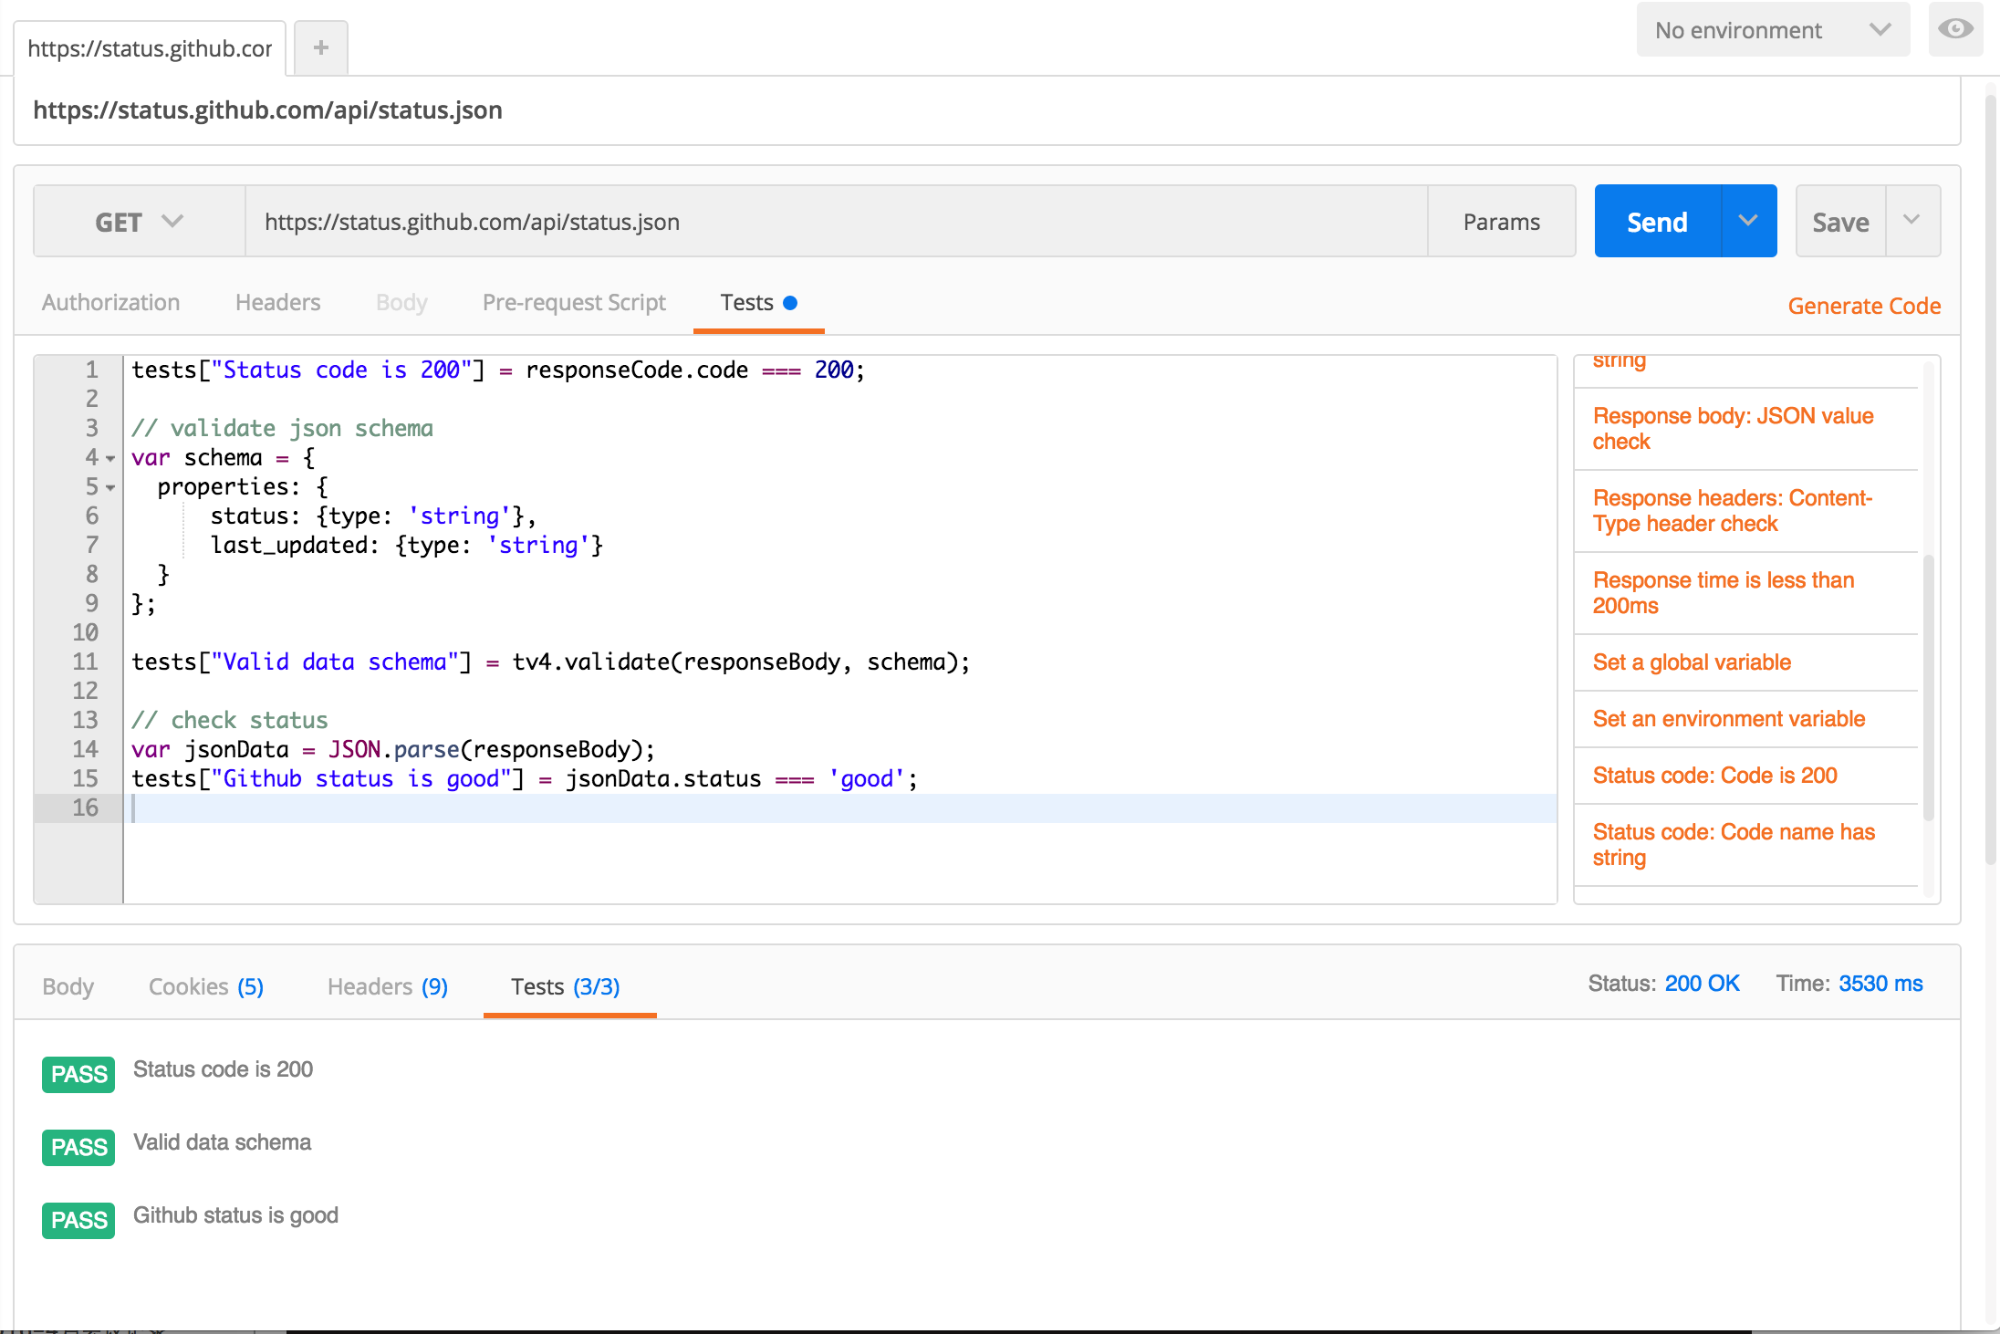Open the No environment dropdown
Screen dimensions: 2000x1334
coord(1772,30)
